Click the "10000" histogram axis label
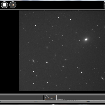The height and width of the screenshot is (105, 105). 88,102
